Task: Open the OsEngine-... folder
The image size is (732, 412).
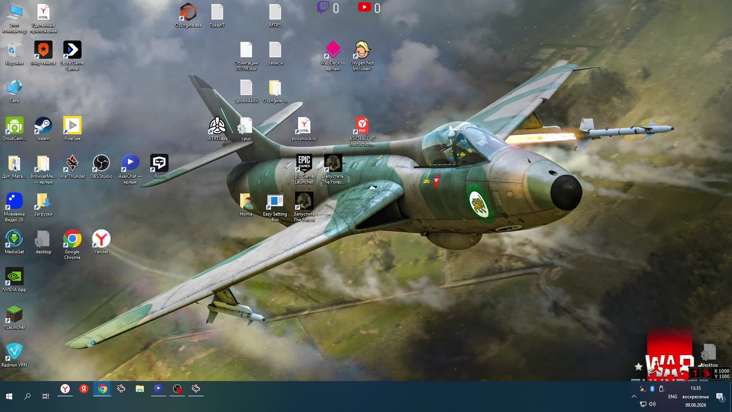Action: point(275,91)
